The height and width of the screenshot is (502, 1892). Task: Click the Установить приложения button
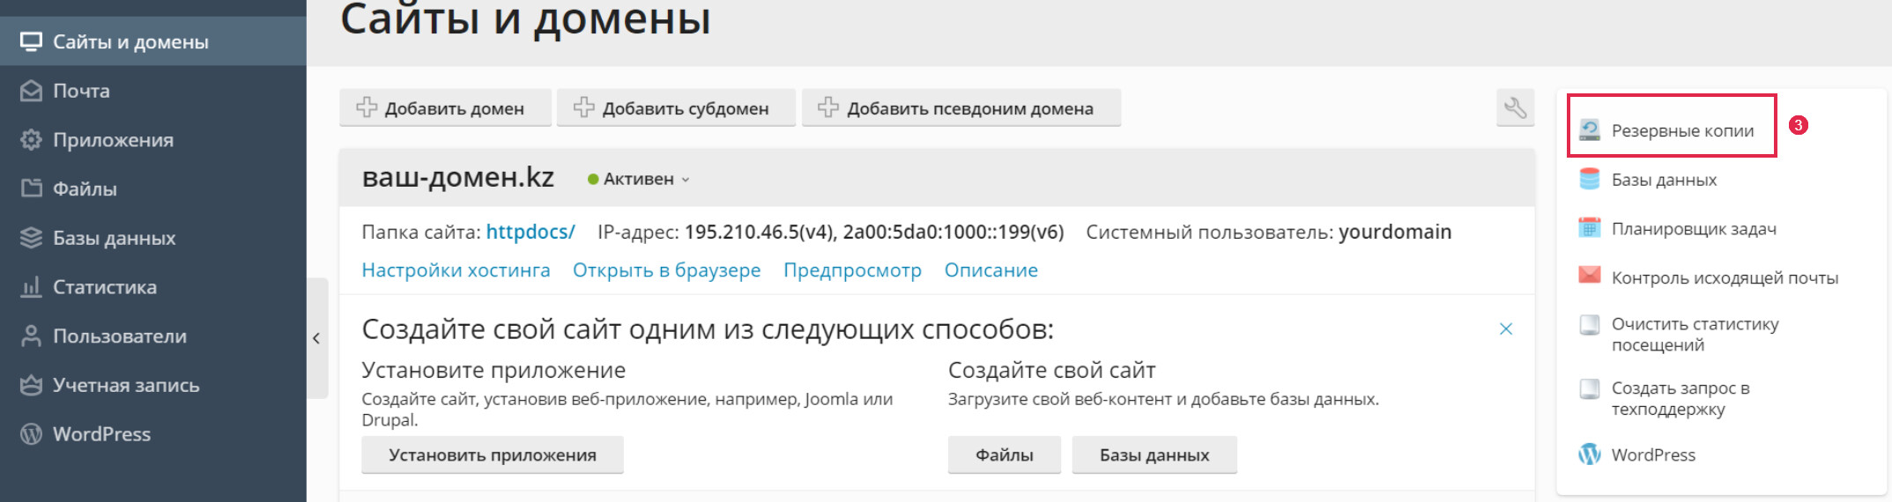pos(493,455)
